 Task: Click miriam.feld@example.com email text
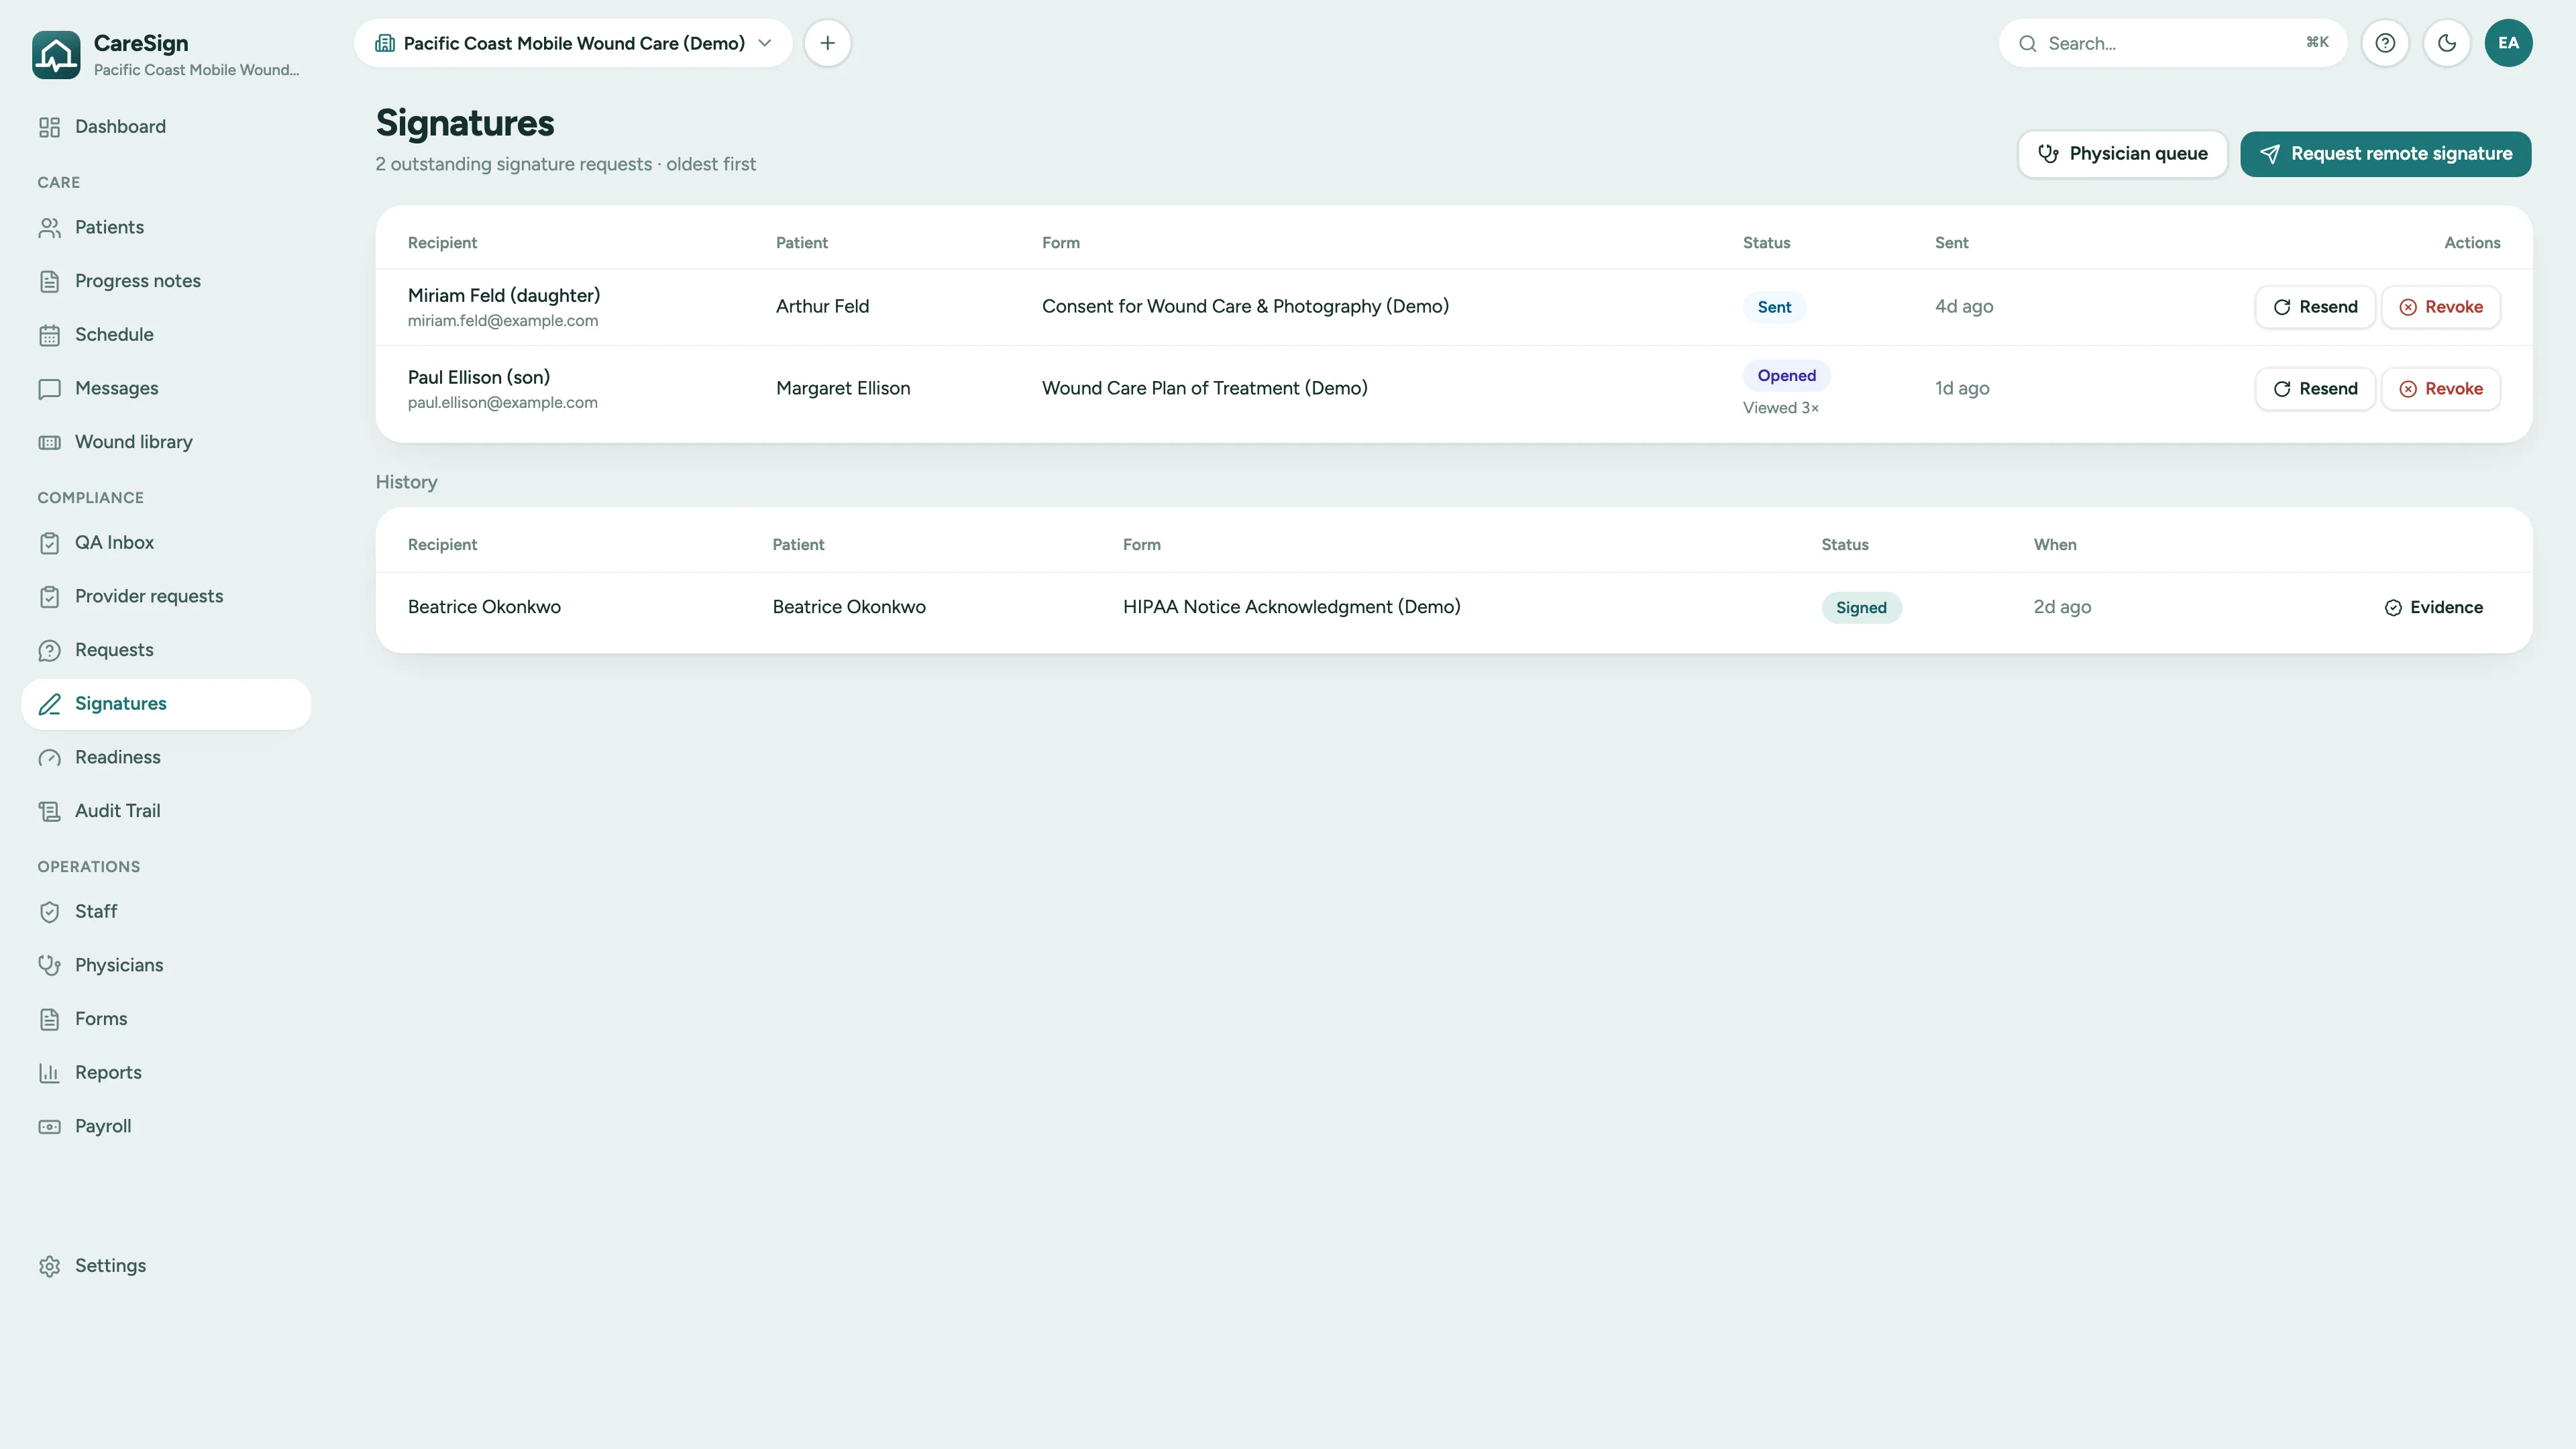(503, 321)
